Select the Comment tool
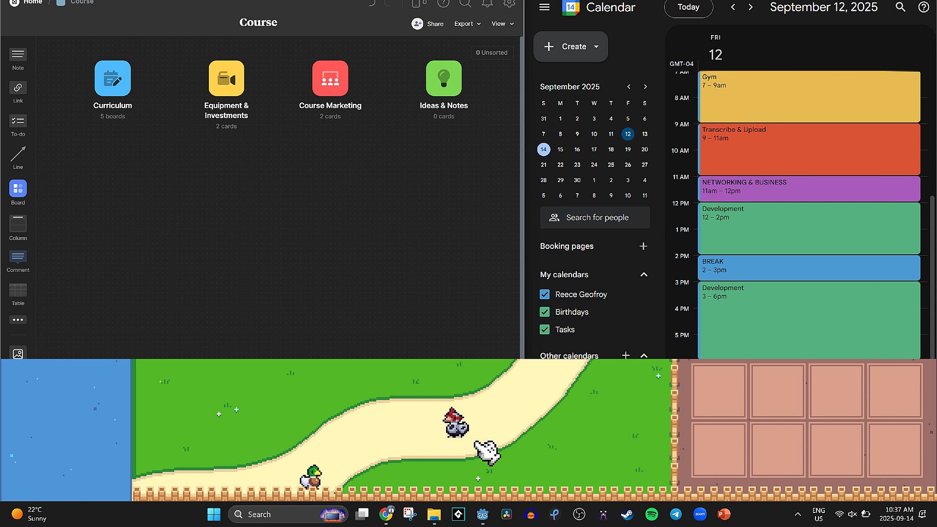The image size is (937, 527). click(18, 257)
